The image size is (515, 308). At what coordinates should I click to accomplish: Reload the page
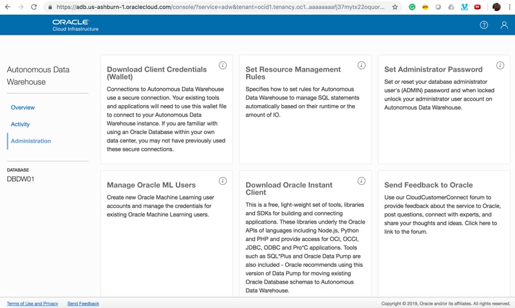(34, 7)
